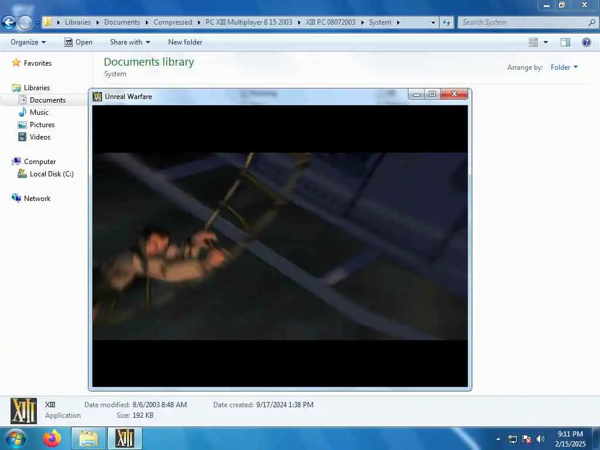Viewport: 600px width, 450px height.
Task: Open the Arrange by Folder dropdown
Action: (x=564, y=67)
